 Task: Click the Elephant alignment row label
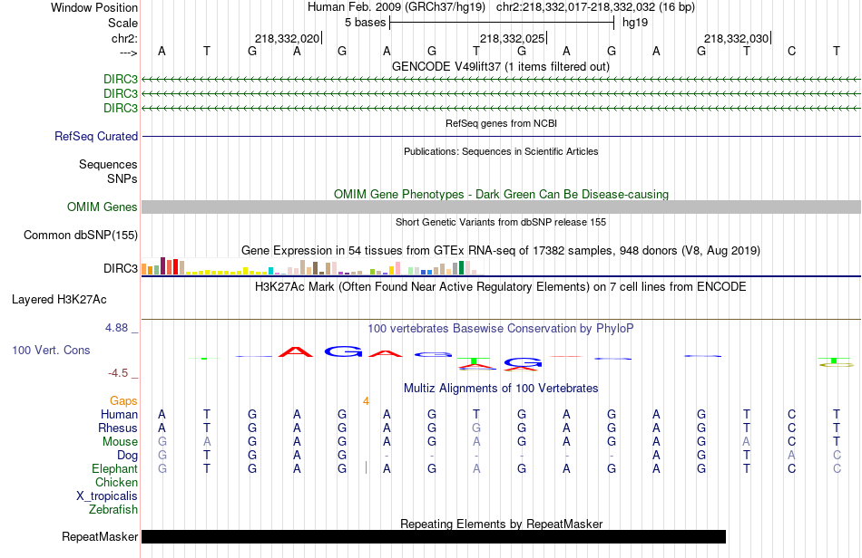click(115, 469)
